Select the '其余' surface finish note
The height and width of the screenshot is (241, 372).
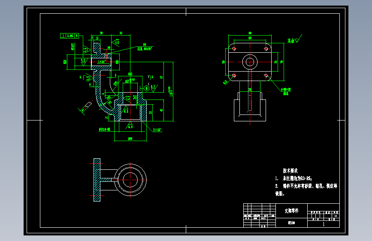[294, 39]
